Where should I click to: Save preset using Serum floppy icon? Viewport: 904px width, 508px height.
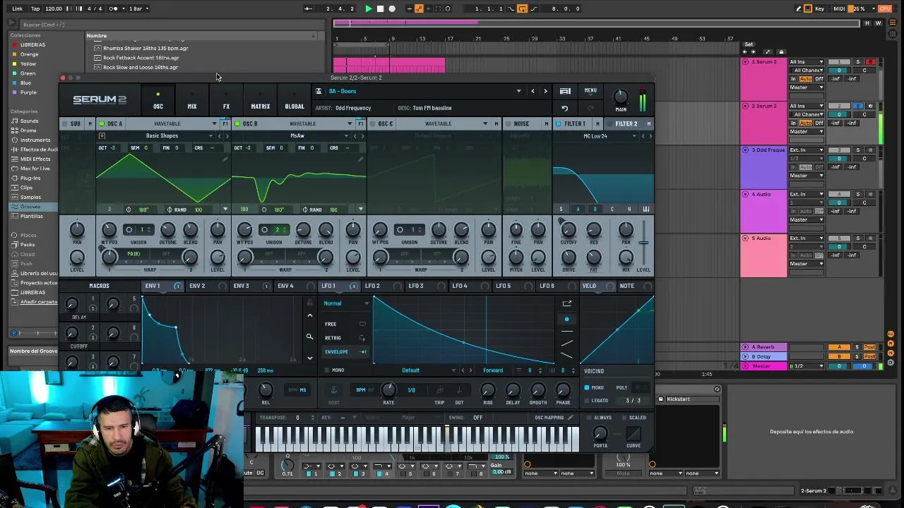click(319, 91)
